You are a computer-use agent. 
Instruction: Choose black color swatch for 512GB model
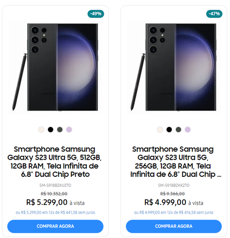point(51,129)
